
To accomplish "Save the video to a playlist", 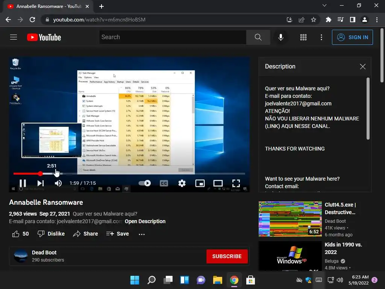I will 117,234.
